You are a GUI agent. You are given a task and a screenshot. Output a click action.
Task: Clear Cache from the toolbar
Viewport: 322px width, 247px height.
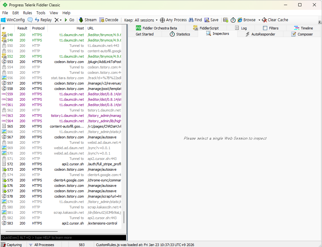(x=275, y=20)
